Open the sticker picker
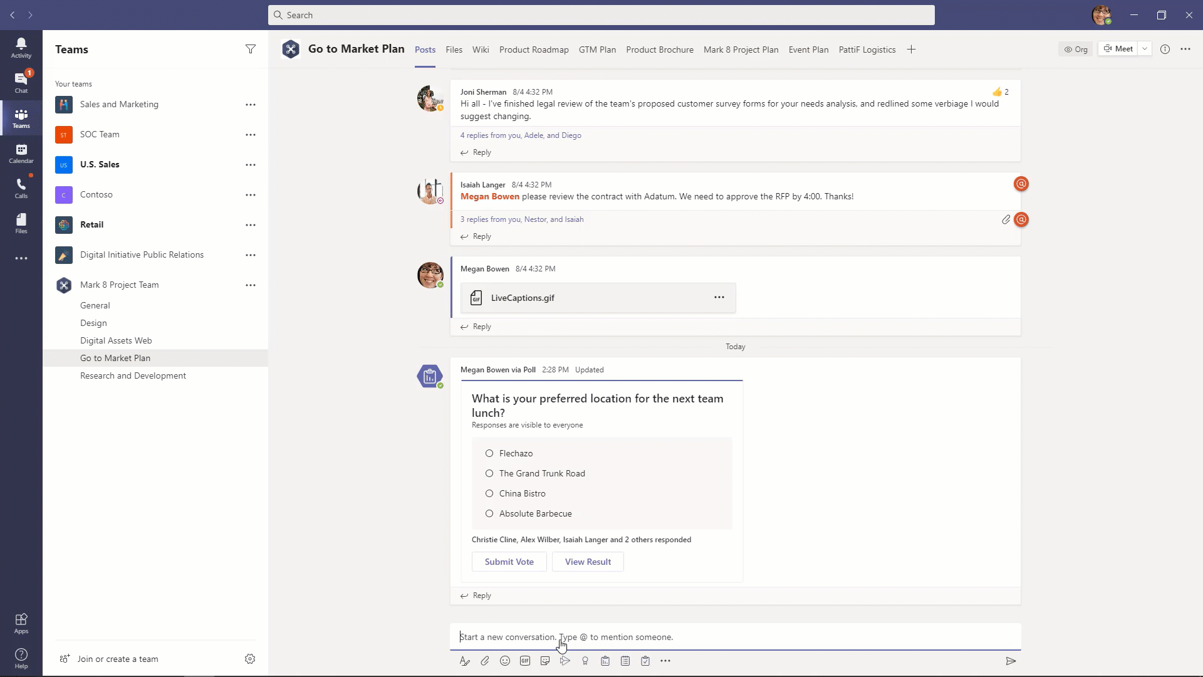 [x=545, y=661]
